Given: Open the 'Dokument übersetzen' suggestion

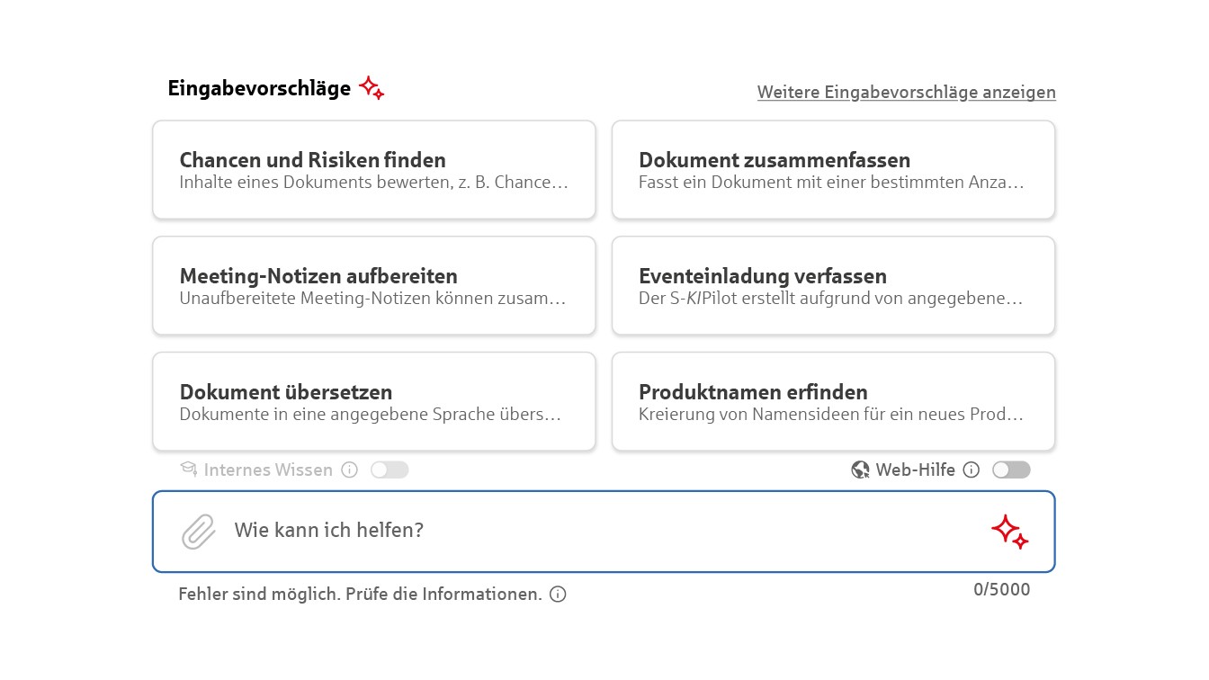Looking at the screenshot, I should pyautogui.click(x=374, y=401).
